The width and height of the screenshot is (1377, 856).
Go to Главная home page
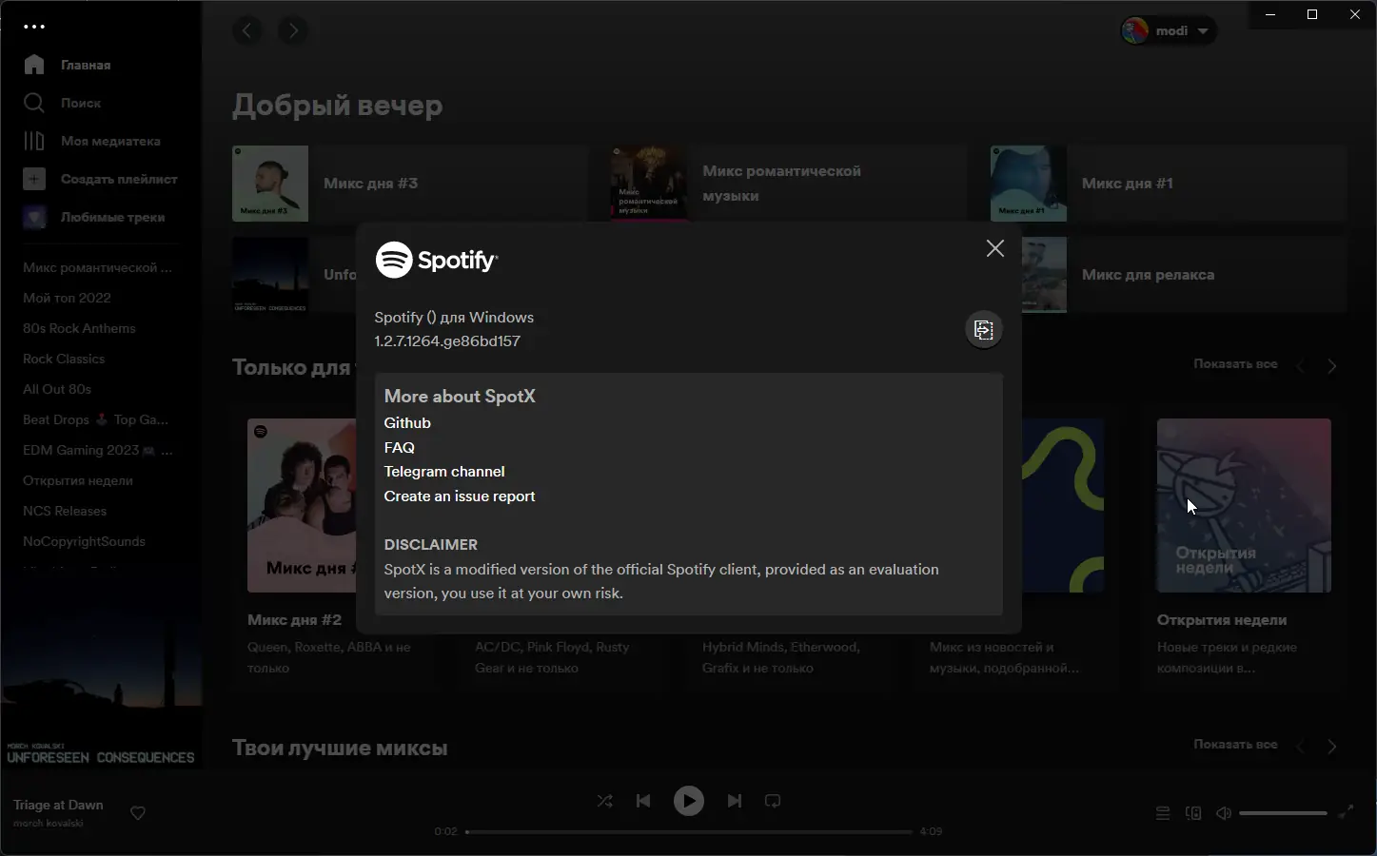point(67,65)
